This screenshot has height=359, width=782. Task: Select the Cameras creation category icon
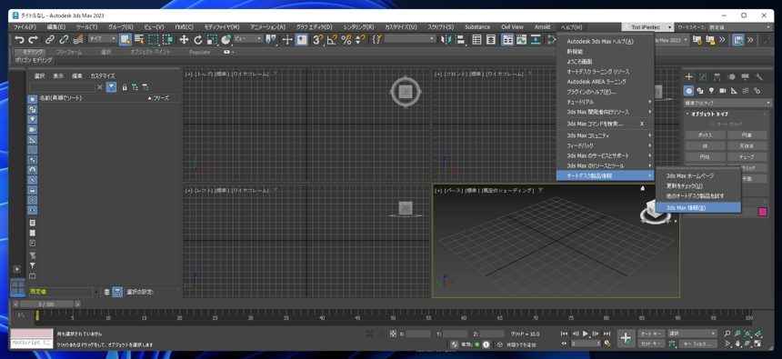tap(723, 91)
